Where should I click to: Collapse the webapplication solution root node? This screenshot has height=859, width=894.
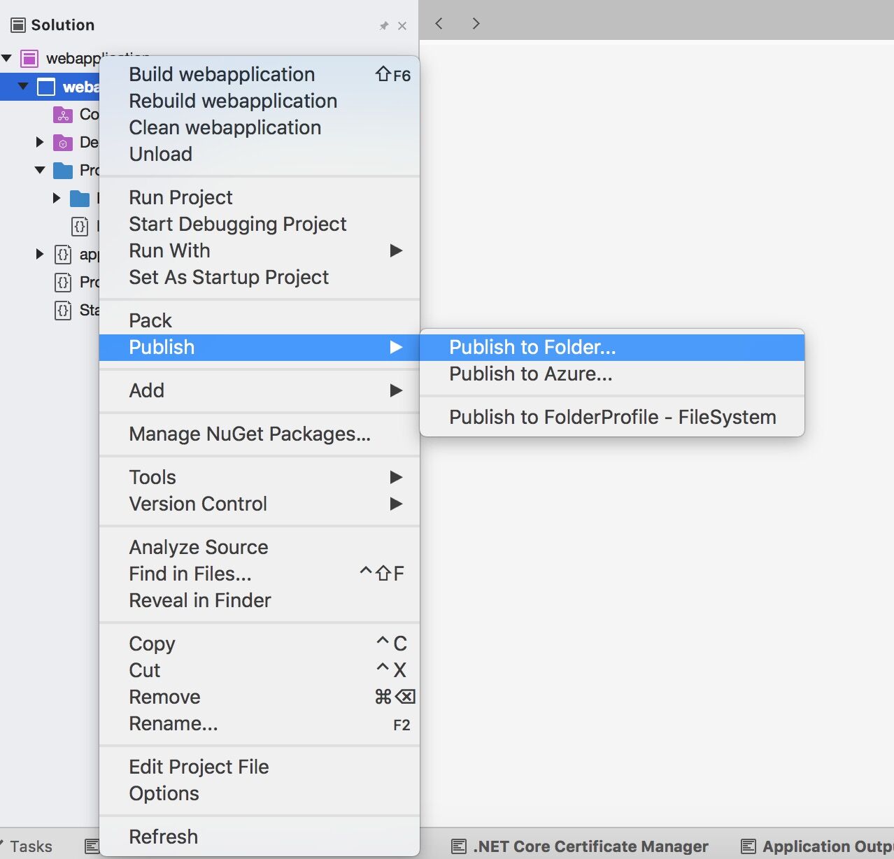7,58
